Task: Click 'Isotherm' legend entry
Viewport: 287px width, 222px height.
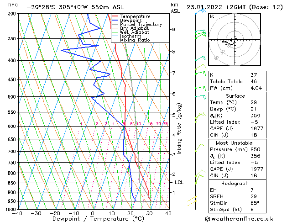Action: [x=130, y=36]
